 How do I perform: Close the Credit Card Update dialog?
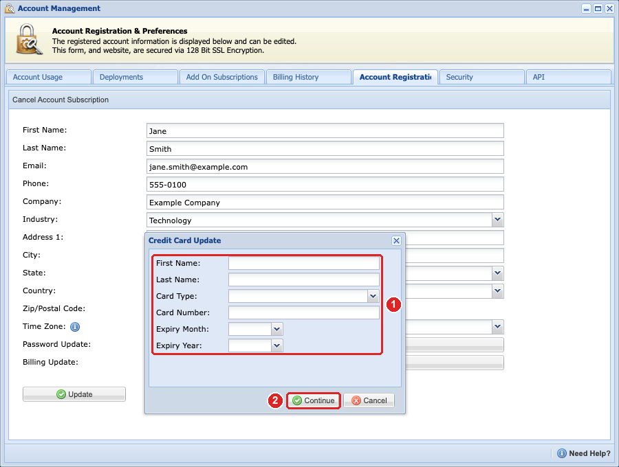tap(396, 241)
